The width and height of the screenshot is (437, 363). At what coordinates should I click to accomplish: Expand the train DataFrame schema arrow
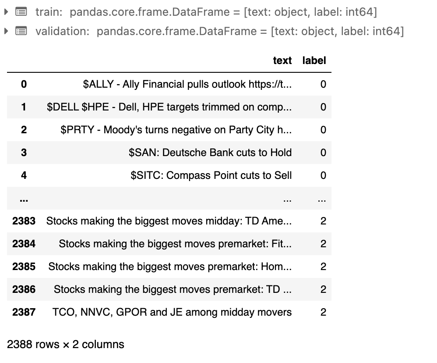pos(6,12)
